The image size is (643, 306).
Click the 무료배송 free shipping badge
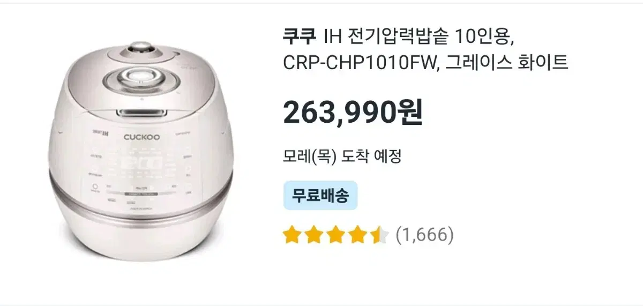(x=320, y=196)
